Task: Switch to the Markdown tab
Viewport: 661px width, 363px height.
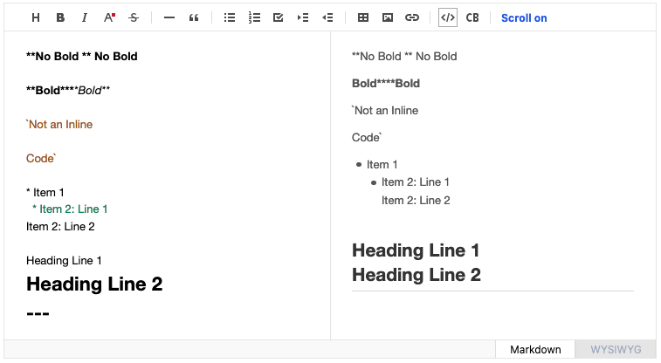Action: click(535, 350)
